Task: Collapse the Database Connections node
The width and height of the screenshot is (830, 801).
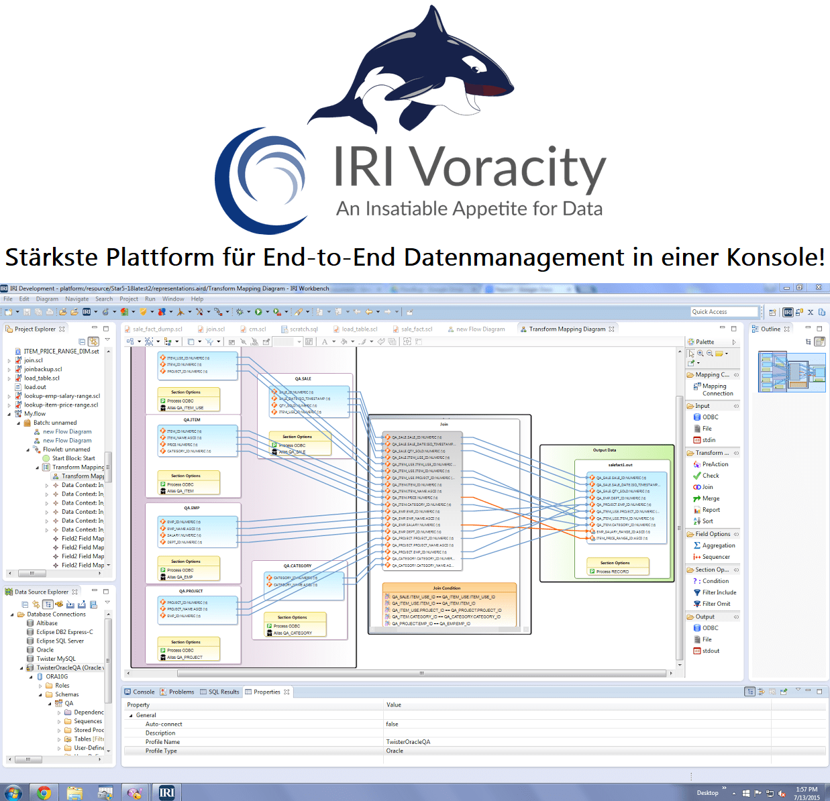Action: (12, 615)
